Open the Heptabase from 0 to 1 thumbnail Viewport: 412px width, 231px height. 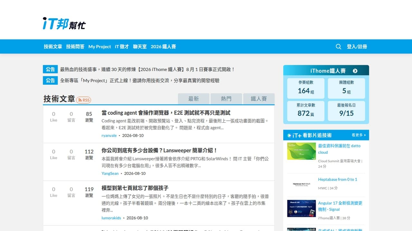(302, 185)
